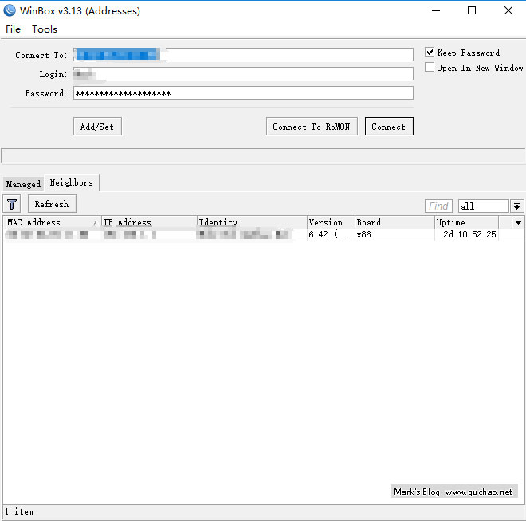The image size is (526, 521).
Task: Sort by Identity column header
Action: pyautogui.click(x=252, y=222)
